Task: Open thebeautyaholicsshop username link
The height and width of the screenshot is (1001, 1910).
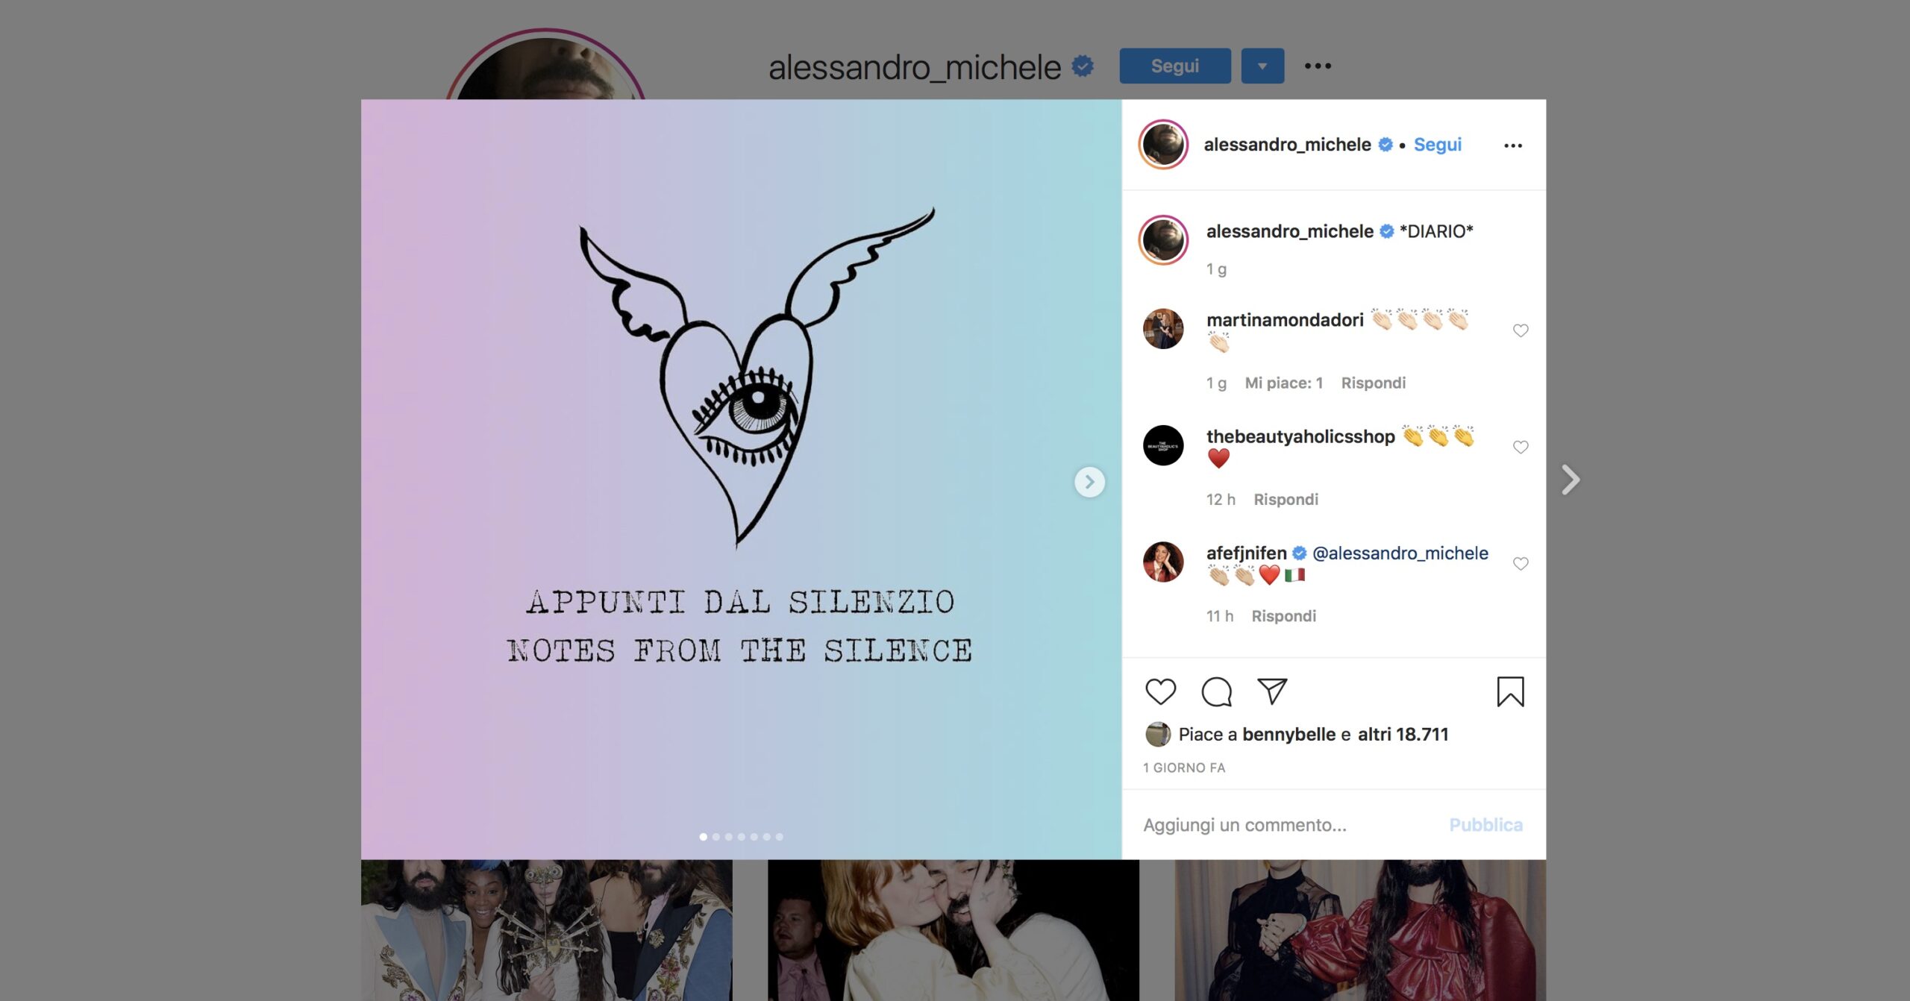Action: point(1300,436)
